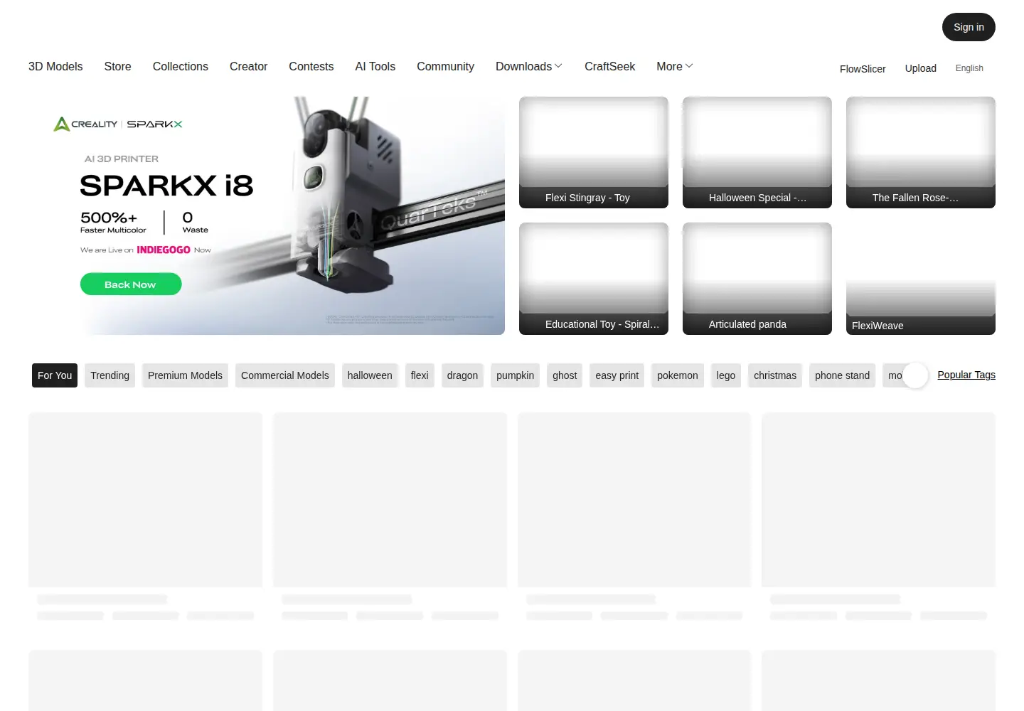The width and height of the screenshot is (1024, 711).
Task: Filter by the halloween tag
Action: point(370,375)
